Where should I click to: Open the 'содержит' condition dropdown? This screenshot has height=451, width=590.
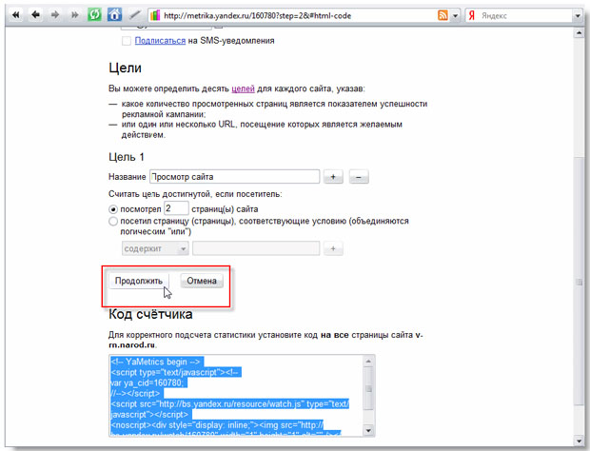[155, 248]
